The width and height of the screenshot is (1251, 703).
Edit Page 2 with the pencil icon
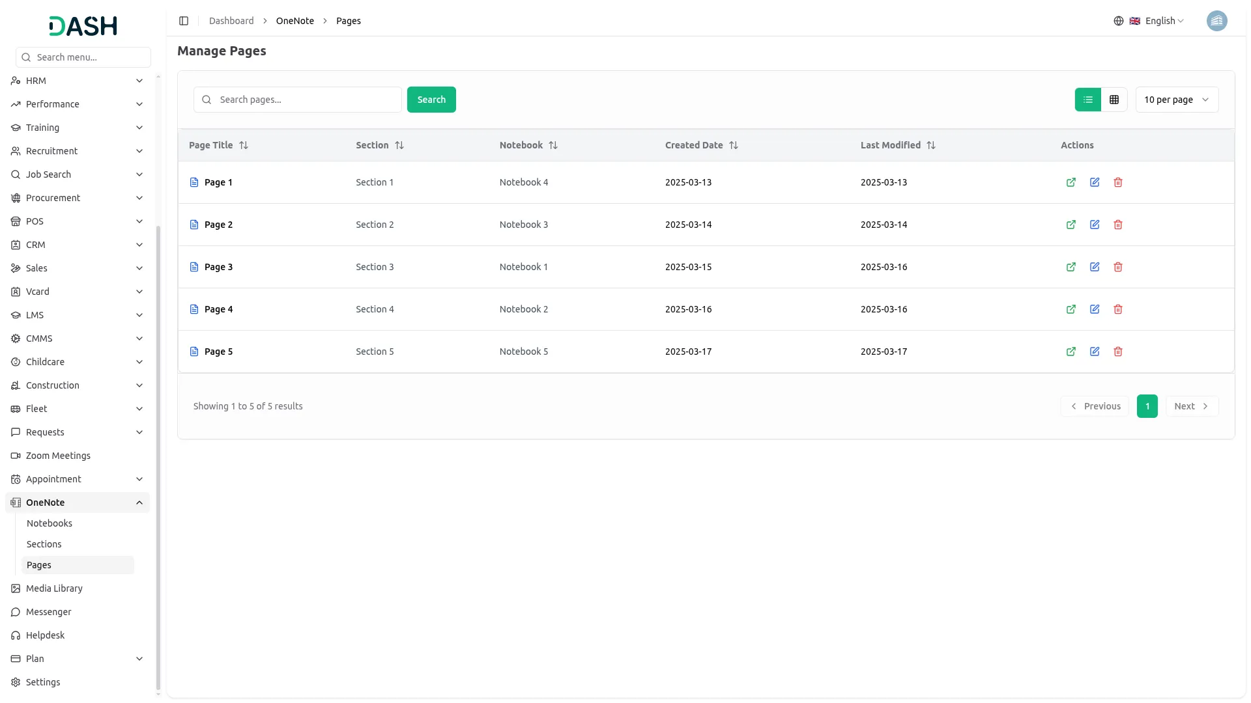[1095, 225]
